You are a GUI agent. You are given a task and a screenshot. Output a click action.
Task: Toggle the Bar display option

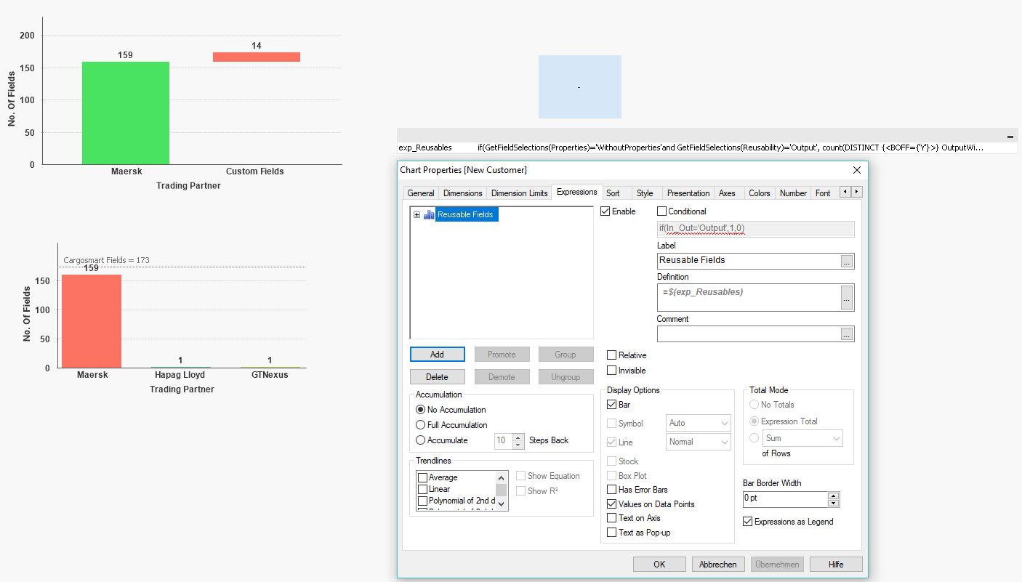612,405
